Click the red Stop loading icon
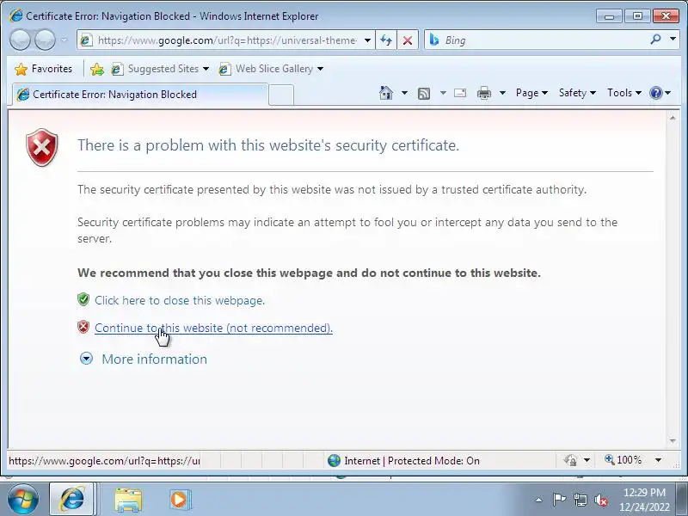 pos(408,40)
